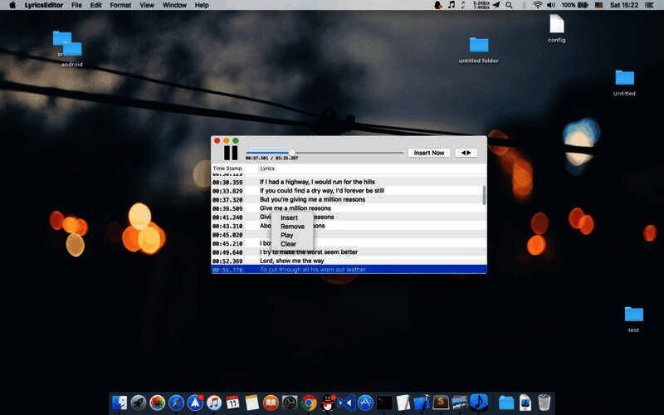Select Play in the context menu
Screen dimensions: 664x415
pos(287,236)
